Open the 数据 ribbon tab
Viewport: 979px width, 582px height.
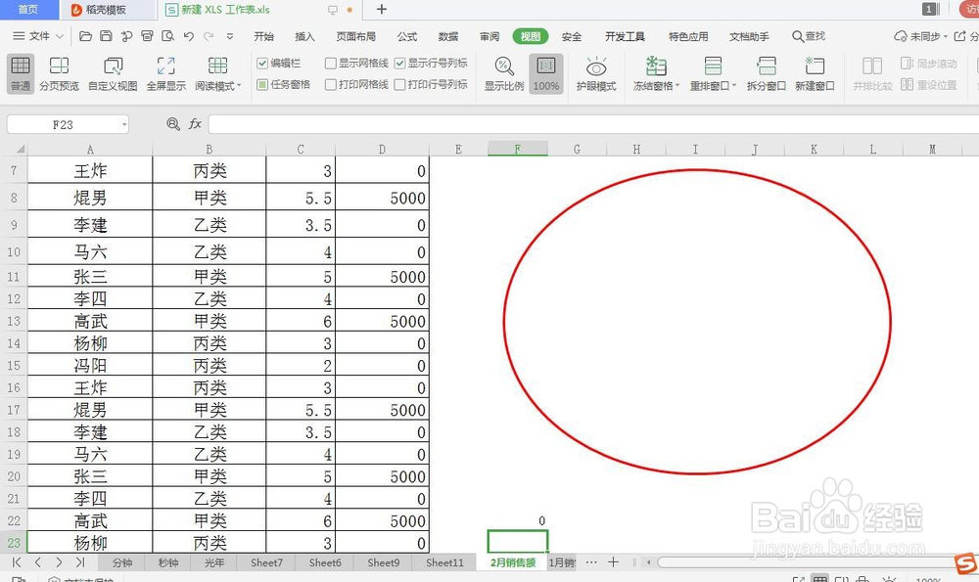point(448,36)
